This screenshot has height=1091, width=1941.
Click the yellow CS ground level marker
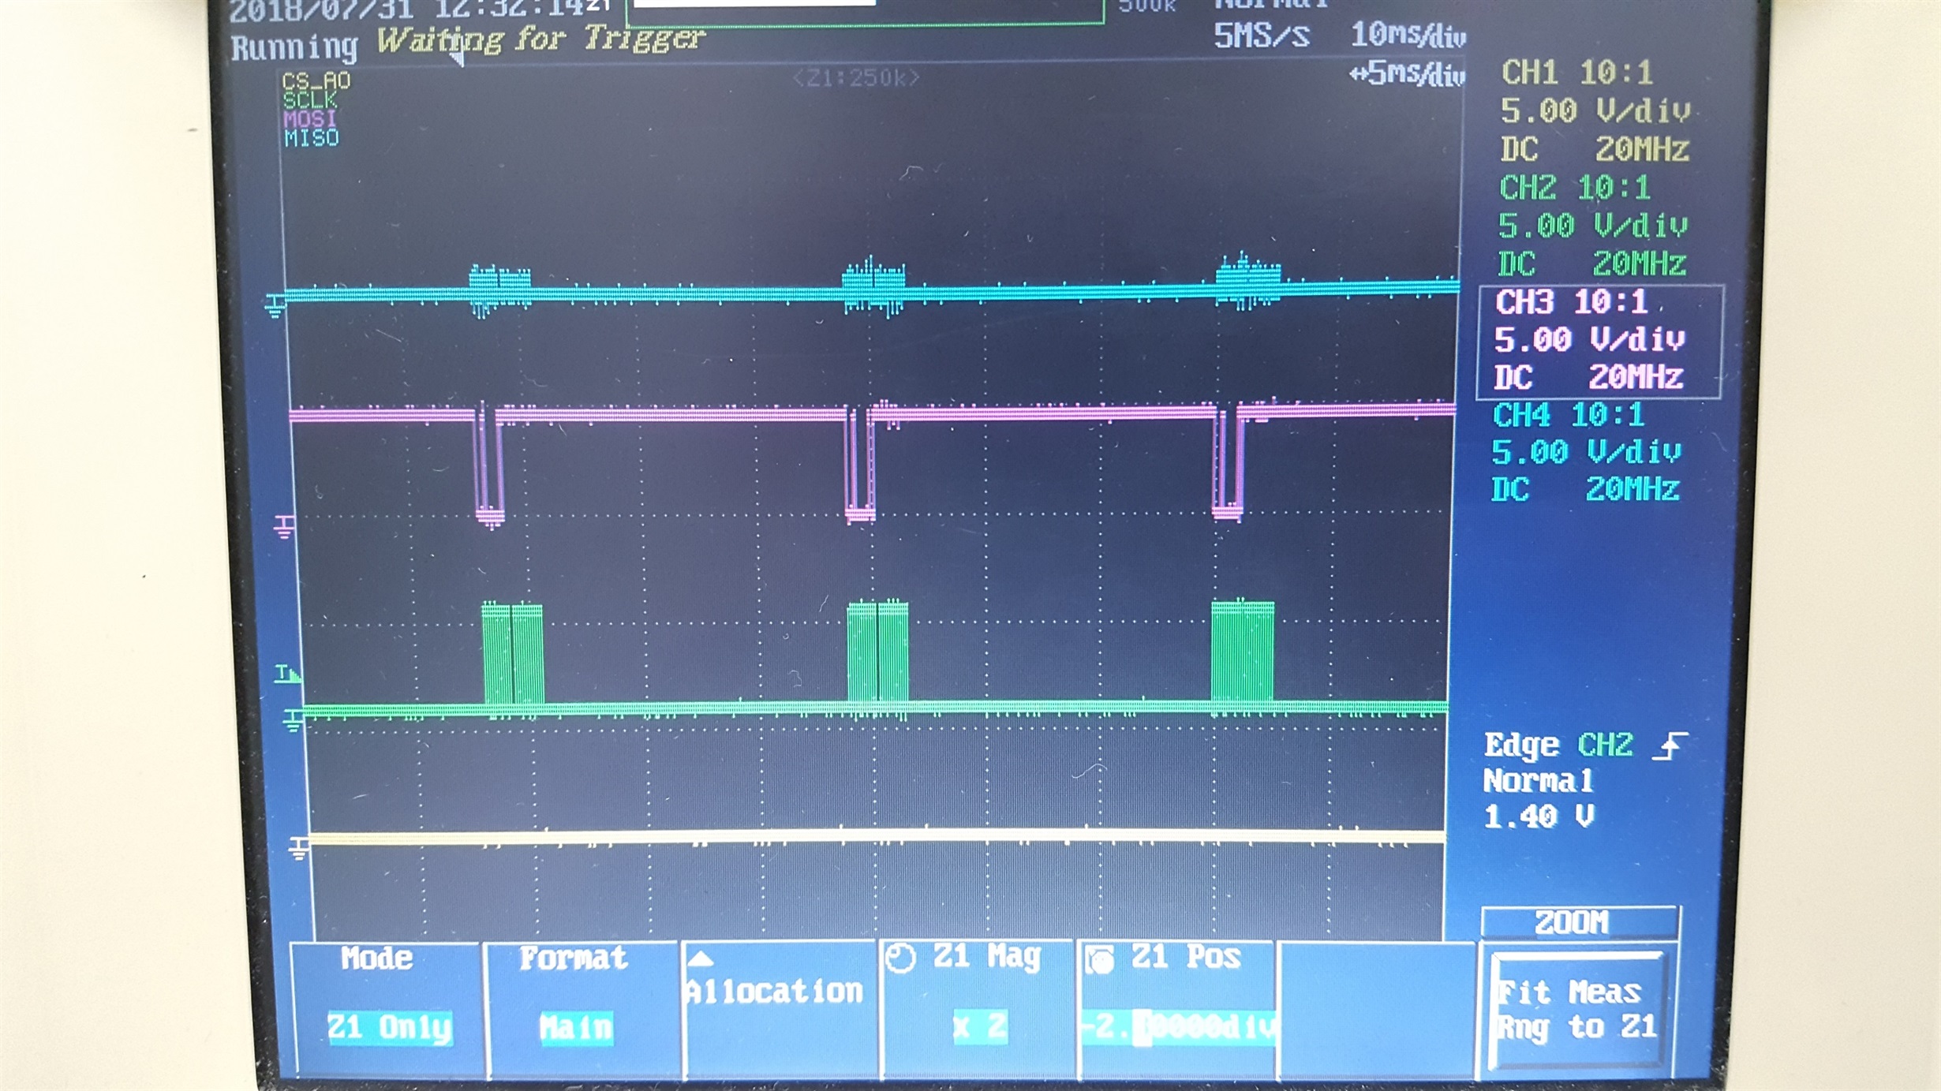(x=298, y=848)
